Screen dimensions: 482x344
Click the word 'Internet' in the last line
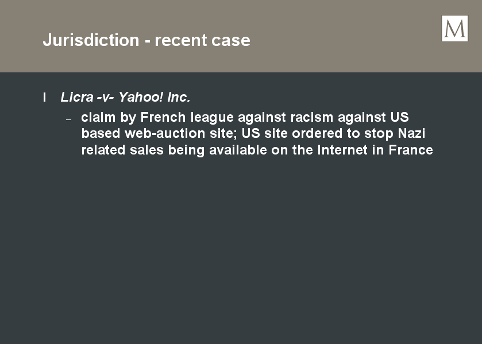point(342,150)
